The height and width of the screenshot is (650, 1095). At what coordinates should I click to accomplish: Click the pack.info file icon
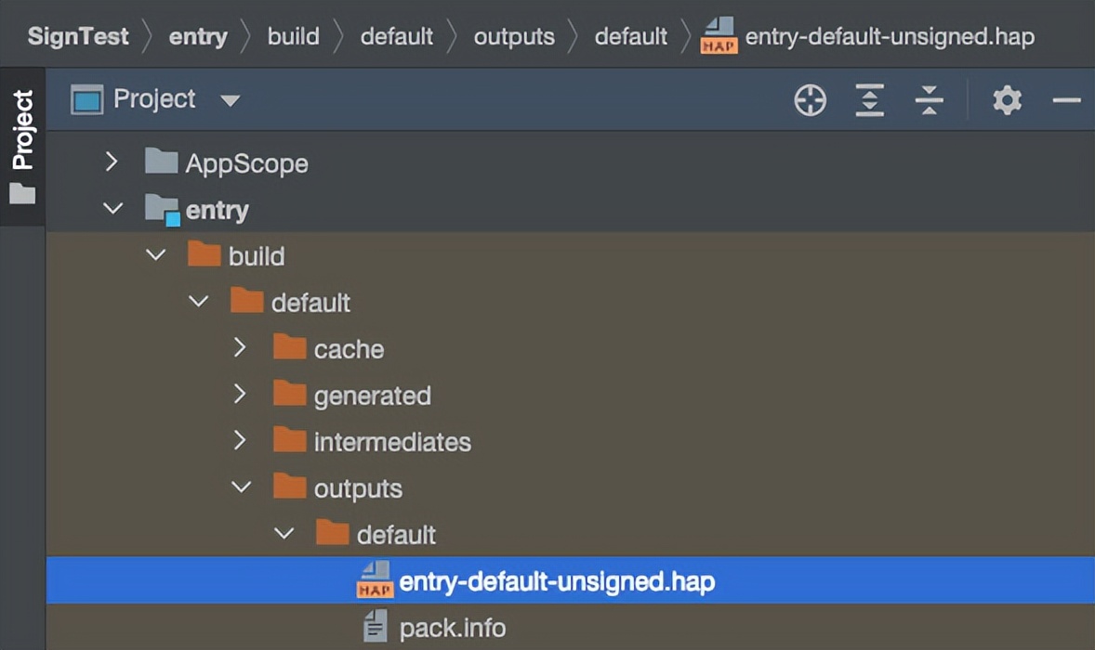[376, 628]
